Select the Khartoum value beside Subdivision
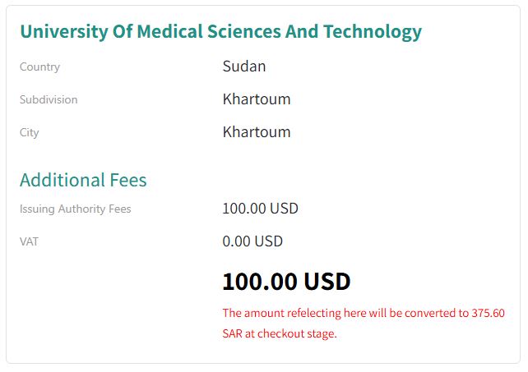528x372 pixels. tap(257, 99)
